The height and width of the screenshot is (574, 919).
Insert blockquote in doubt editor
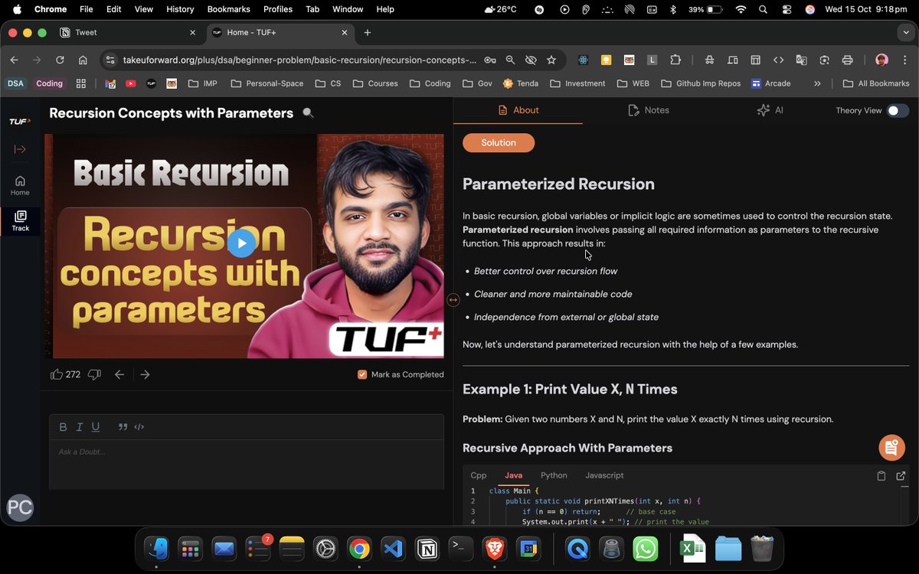pyautogui.click(x=123, y=427)
